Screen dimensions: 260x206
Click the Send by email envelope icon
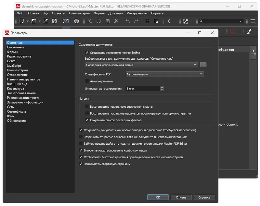point(66,21)
